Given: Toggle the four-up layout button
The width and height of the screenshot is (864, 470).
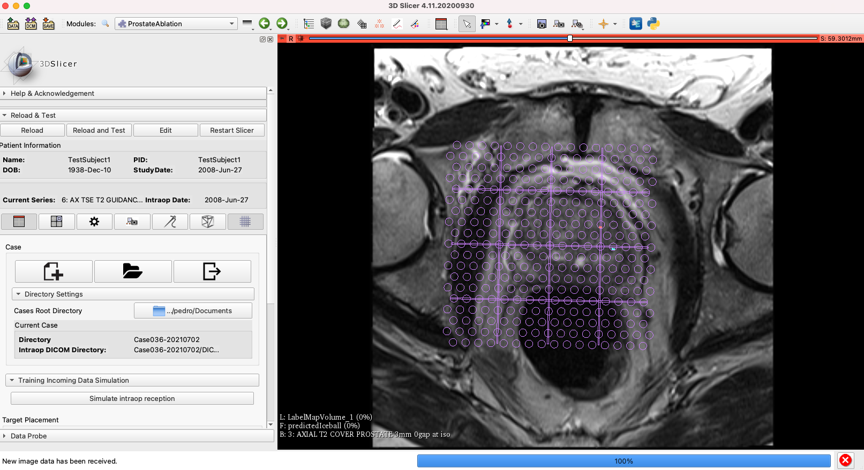Looking at the screenshot, I should tap(56, 222).
